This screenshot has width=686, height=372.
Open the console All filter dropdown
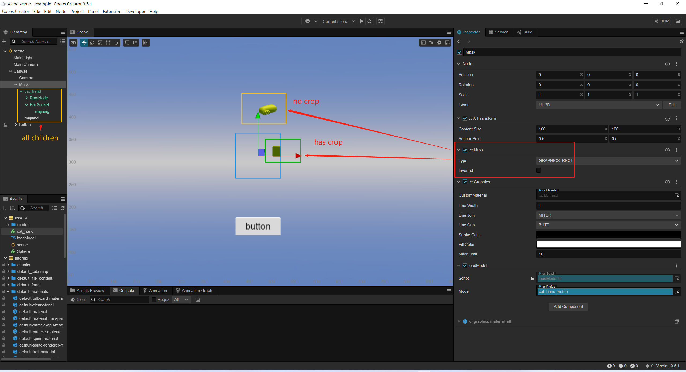click(181, 300)
